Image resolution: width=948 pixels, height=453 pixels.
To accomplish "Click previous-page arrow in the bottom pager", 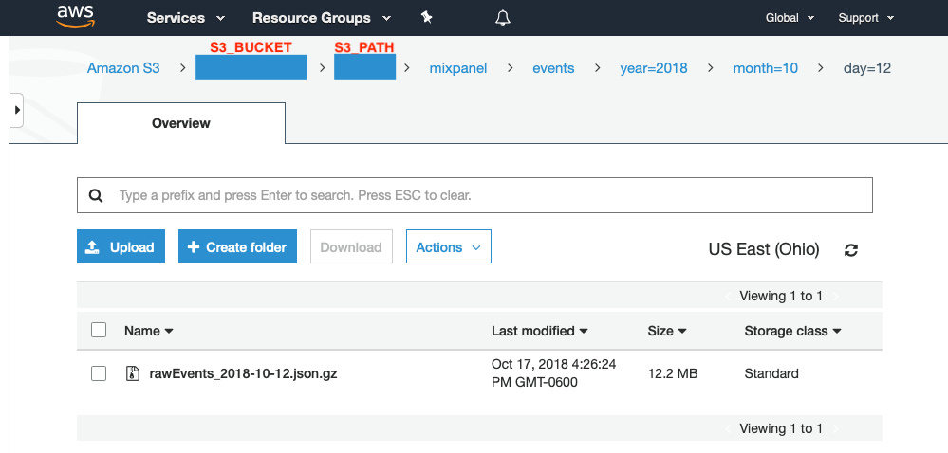I will pyautogui.click(x=727, y=429).
